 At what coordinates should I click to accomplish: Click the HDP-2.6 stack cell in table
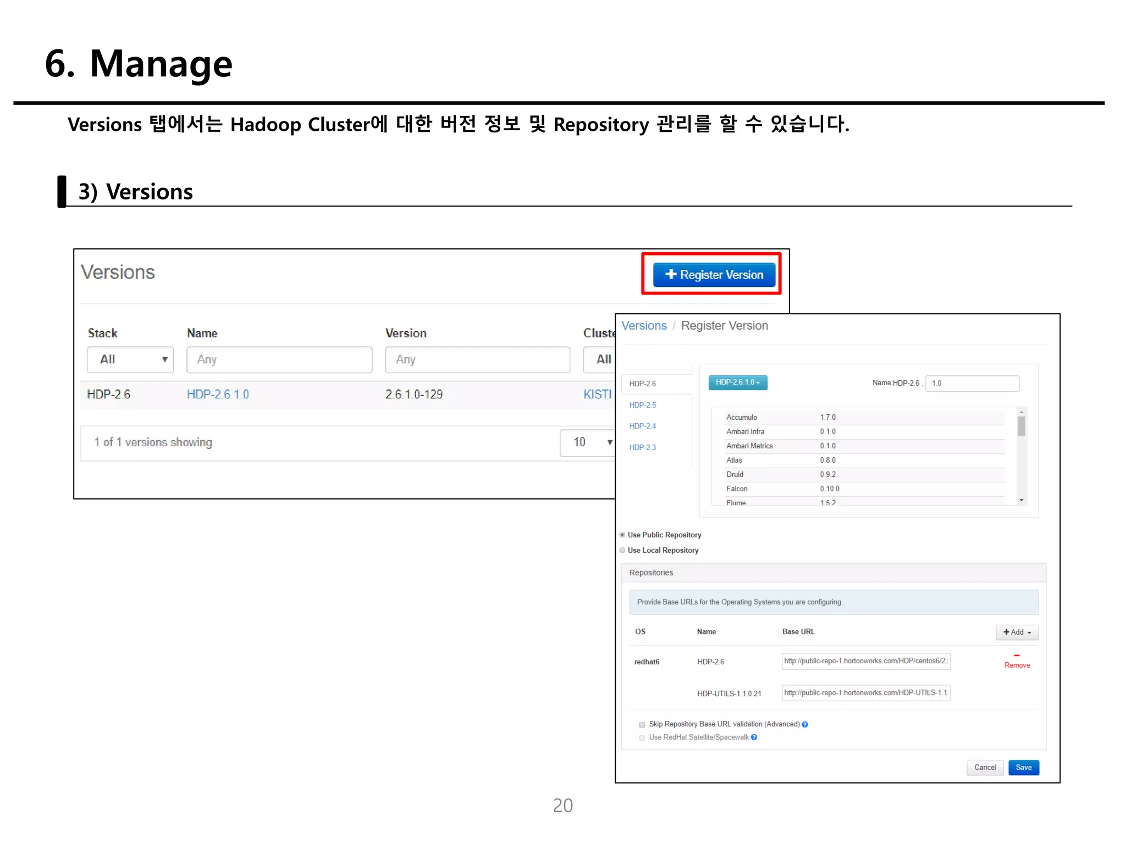[x=109, y=394]
